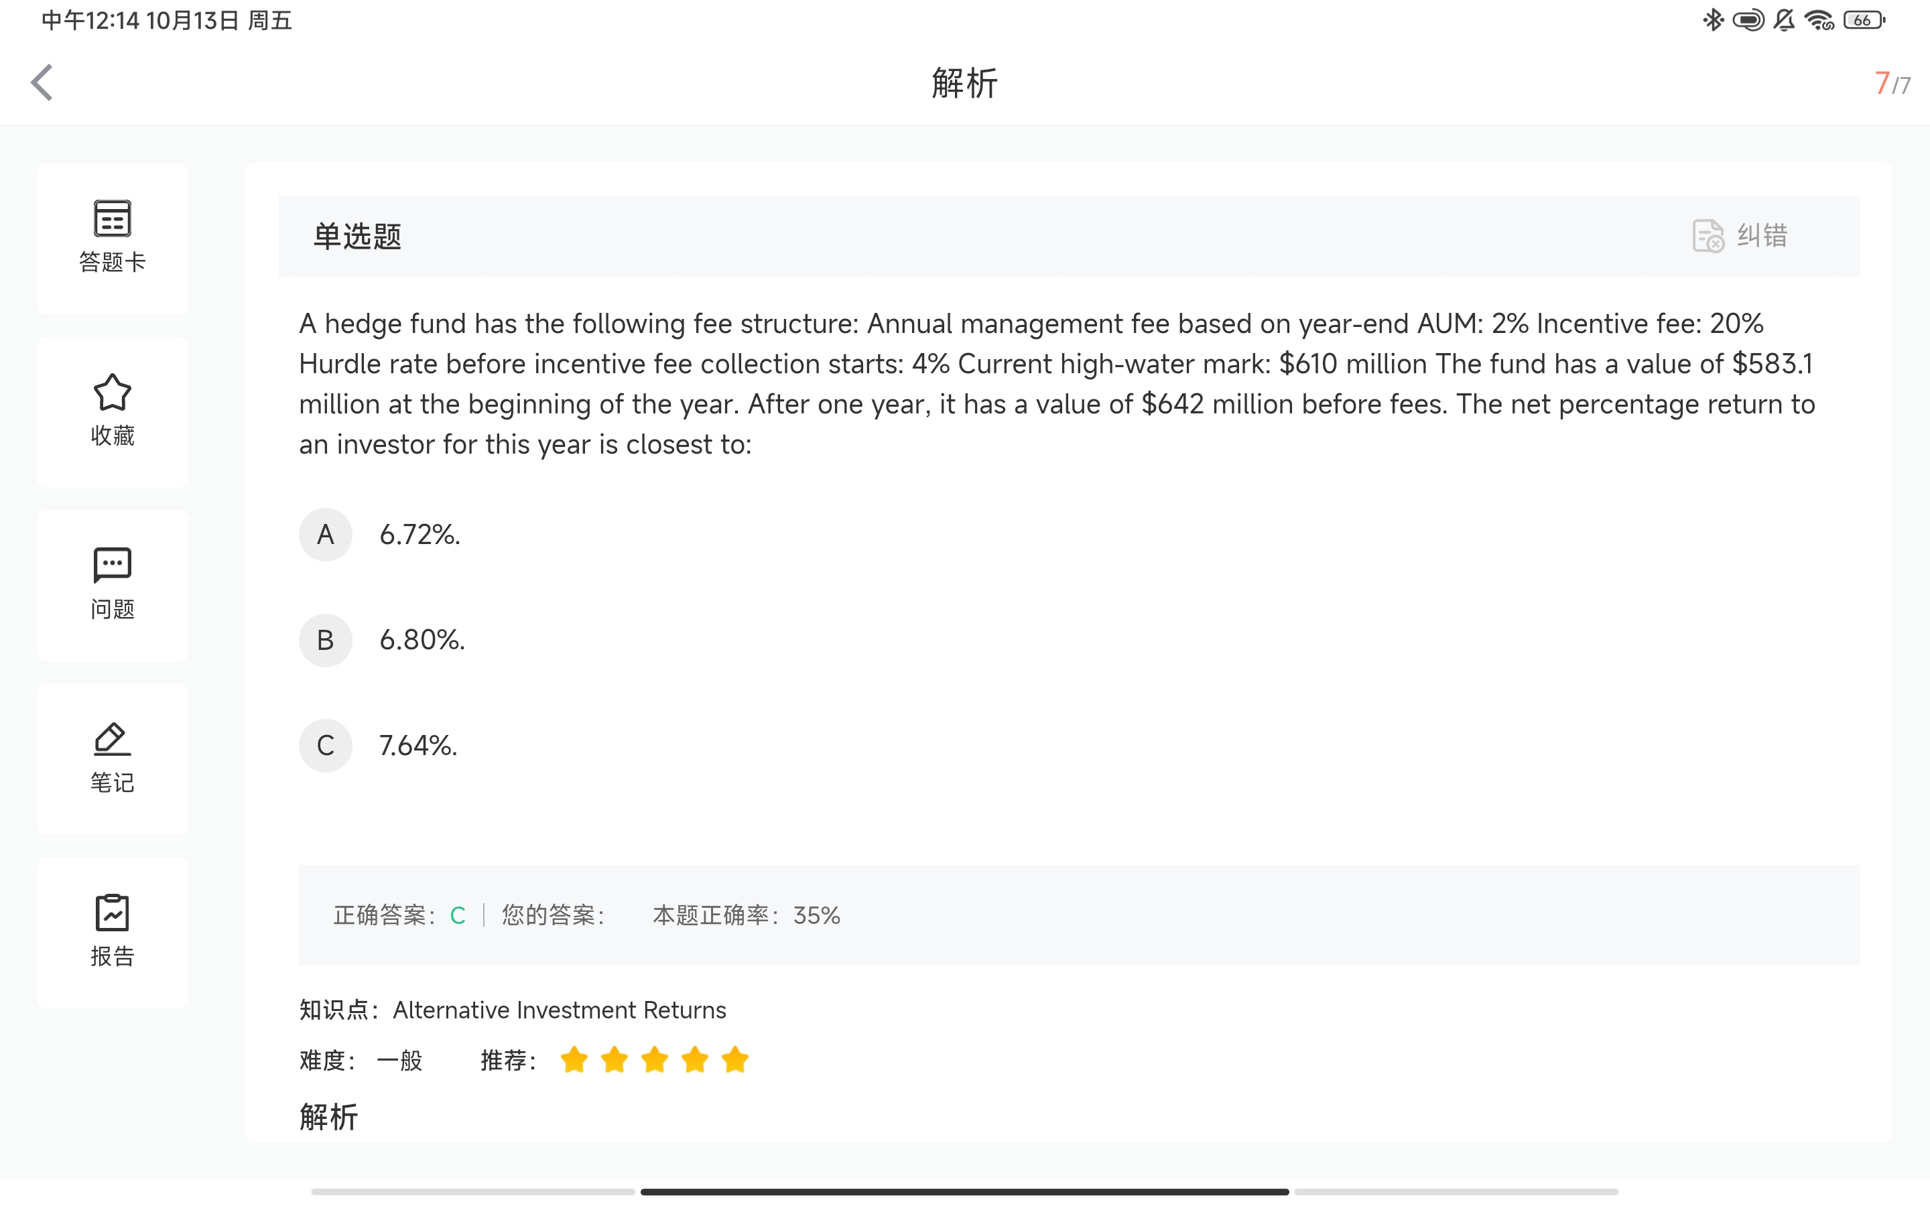Go back using the left arrow icon

[x=42, y=82]
